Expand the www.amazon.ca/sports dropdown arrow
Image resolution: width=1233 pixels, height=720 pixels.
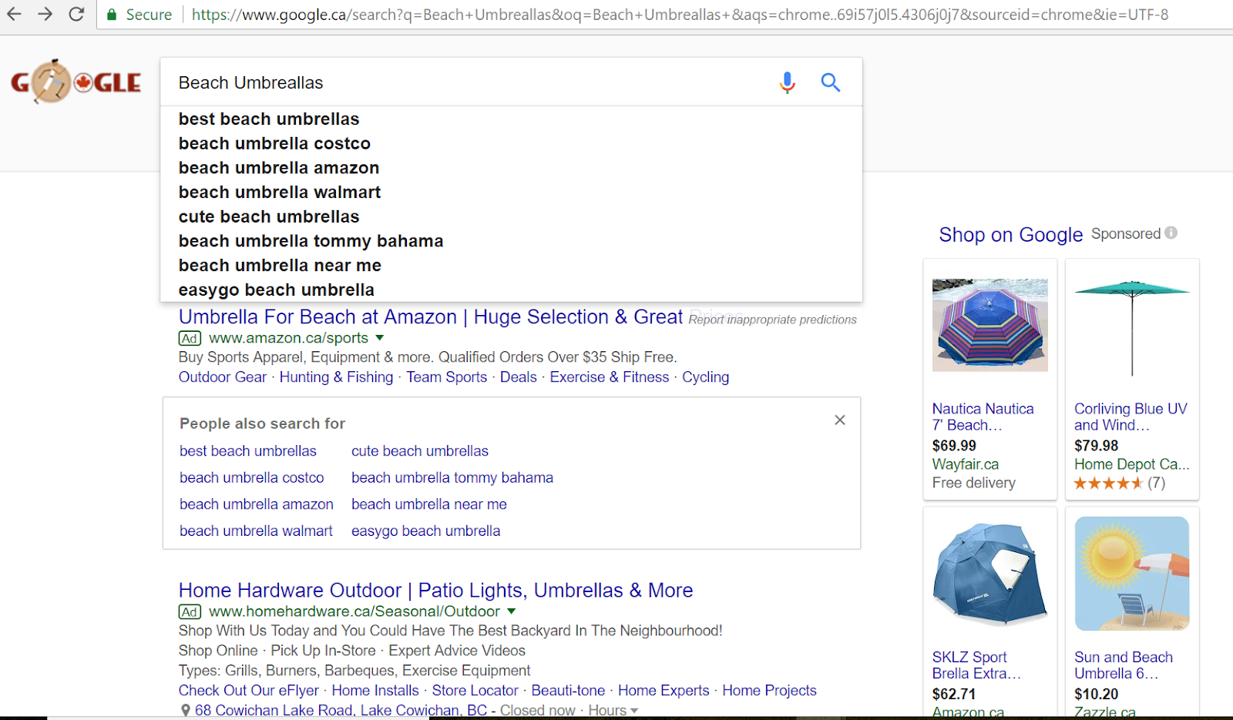click(379, 338)
